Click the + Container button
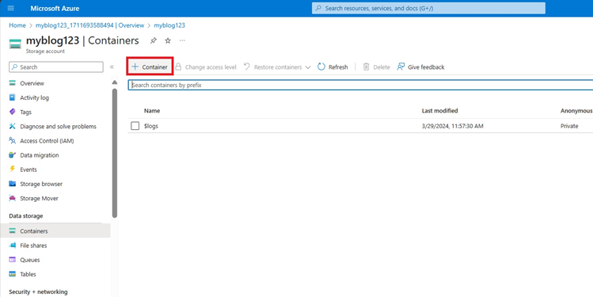The image size is (593, 297). pos(150,67)
